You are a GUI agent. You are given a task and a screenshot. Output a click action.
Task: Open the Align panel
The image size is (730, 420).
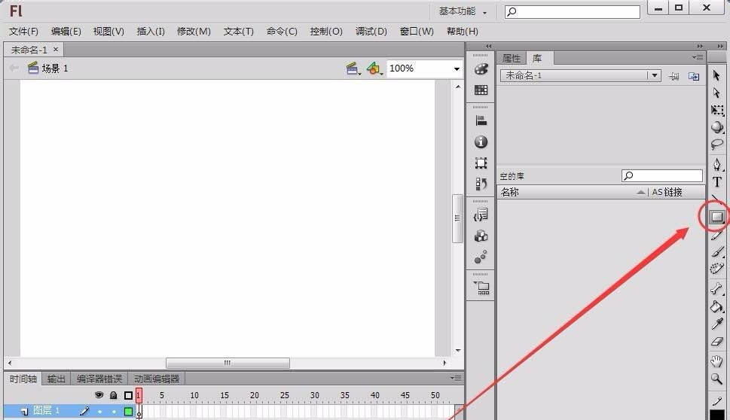point(481,121)
